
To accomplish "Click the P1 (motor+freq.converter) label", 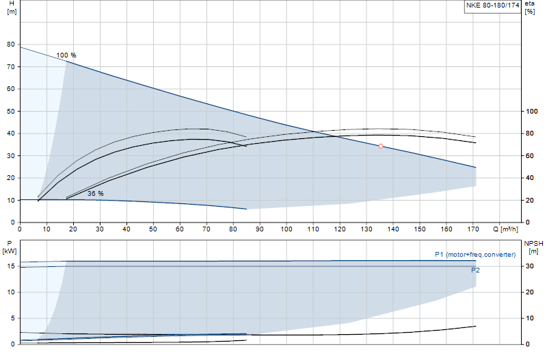I will coord(475,255).
